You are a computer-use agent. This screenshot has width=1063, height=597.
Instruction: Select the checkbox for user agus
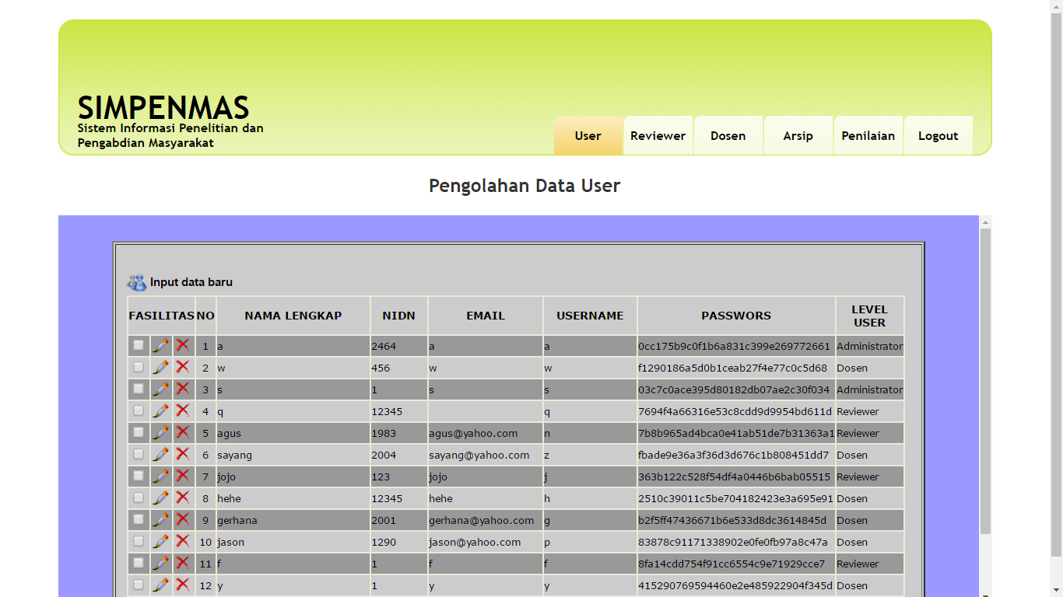pos(139,432)
